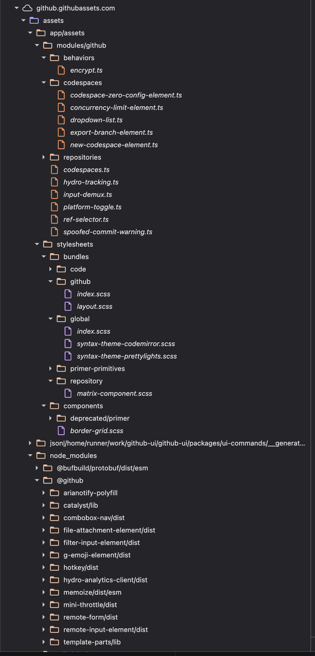Click the folder icon beside behaviors
Image resolution: width=315 pixels, height=656 pixels.
click(x=54, y=58)
